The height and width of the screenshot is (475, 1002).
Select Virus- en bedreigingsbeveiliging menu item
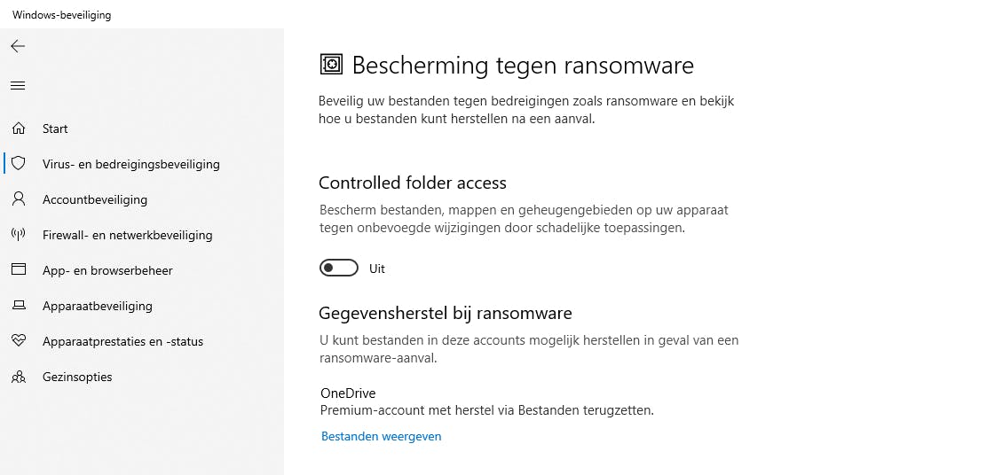coord(130,164)
